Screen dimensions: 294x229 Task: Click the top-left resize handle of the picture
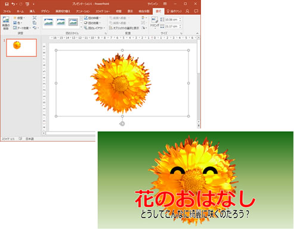pyautogui.click(x=56, y=51)
